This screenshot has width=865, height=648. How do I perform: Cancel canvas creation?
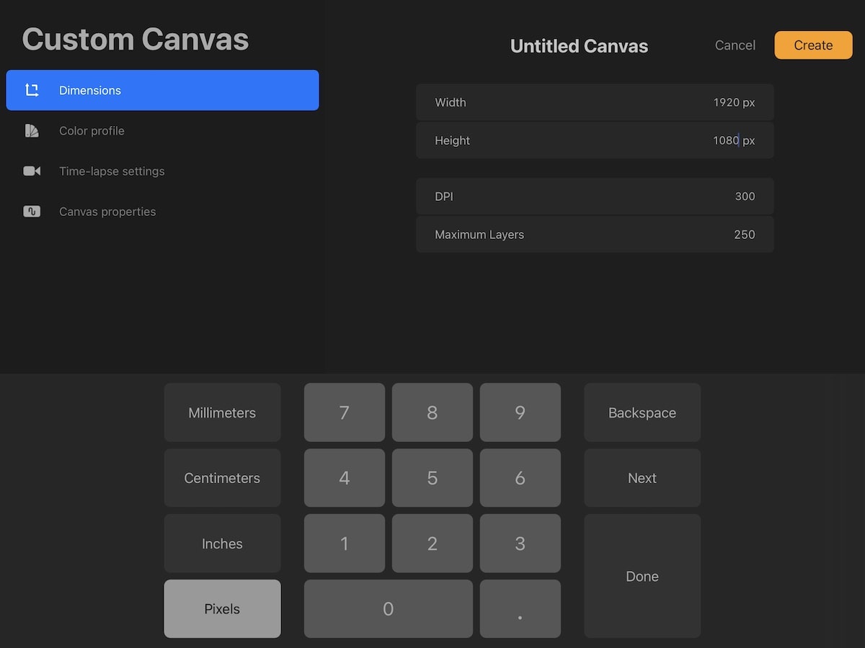[735, 45]
